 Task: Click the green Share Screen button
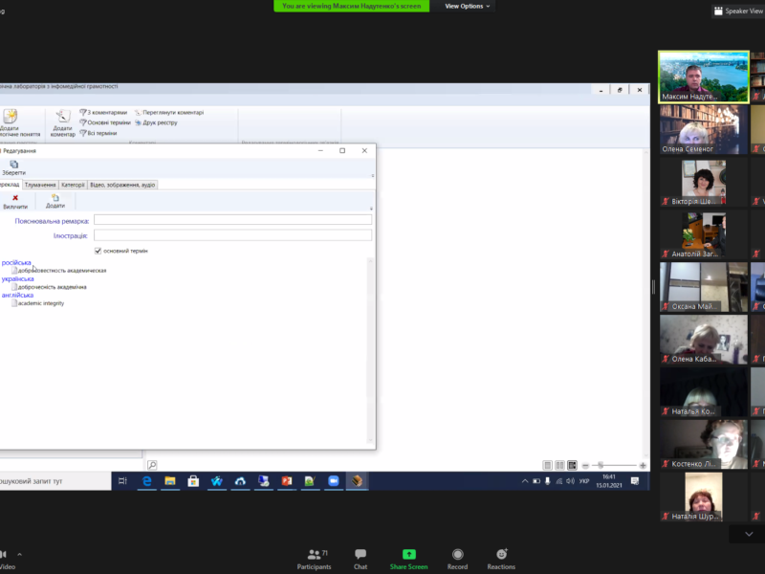coord(408,559)
